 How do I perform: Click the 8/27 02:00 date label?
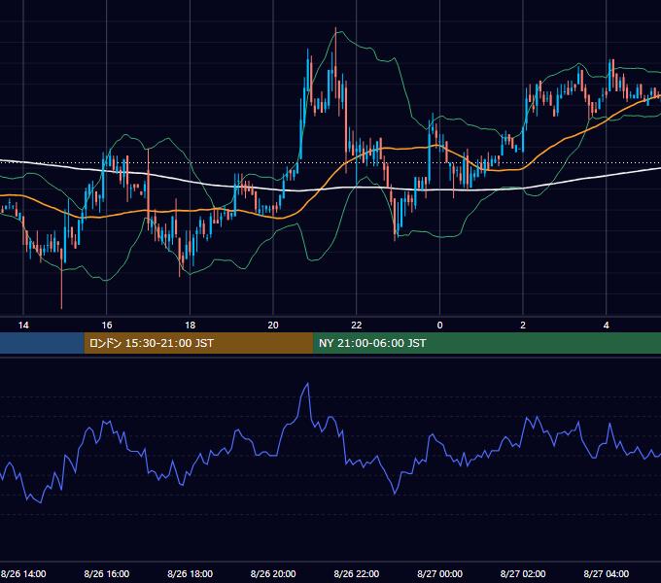[x=523, y=573]
